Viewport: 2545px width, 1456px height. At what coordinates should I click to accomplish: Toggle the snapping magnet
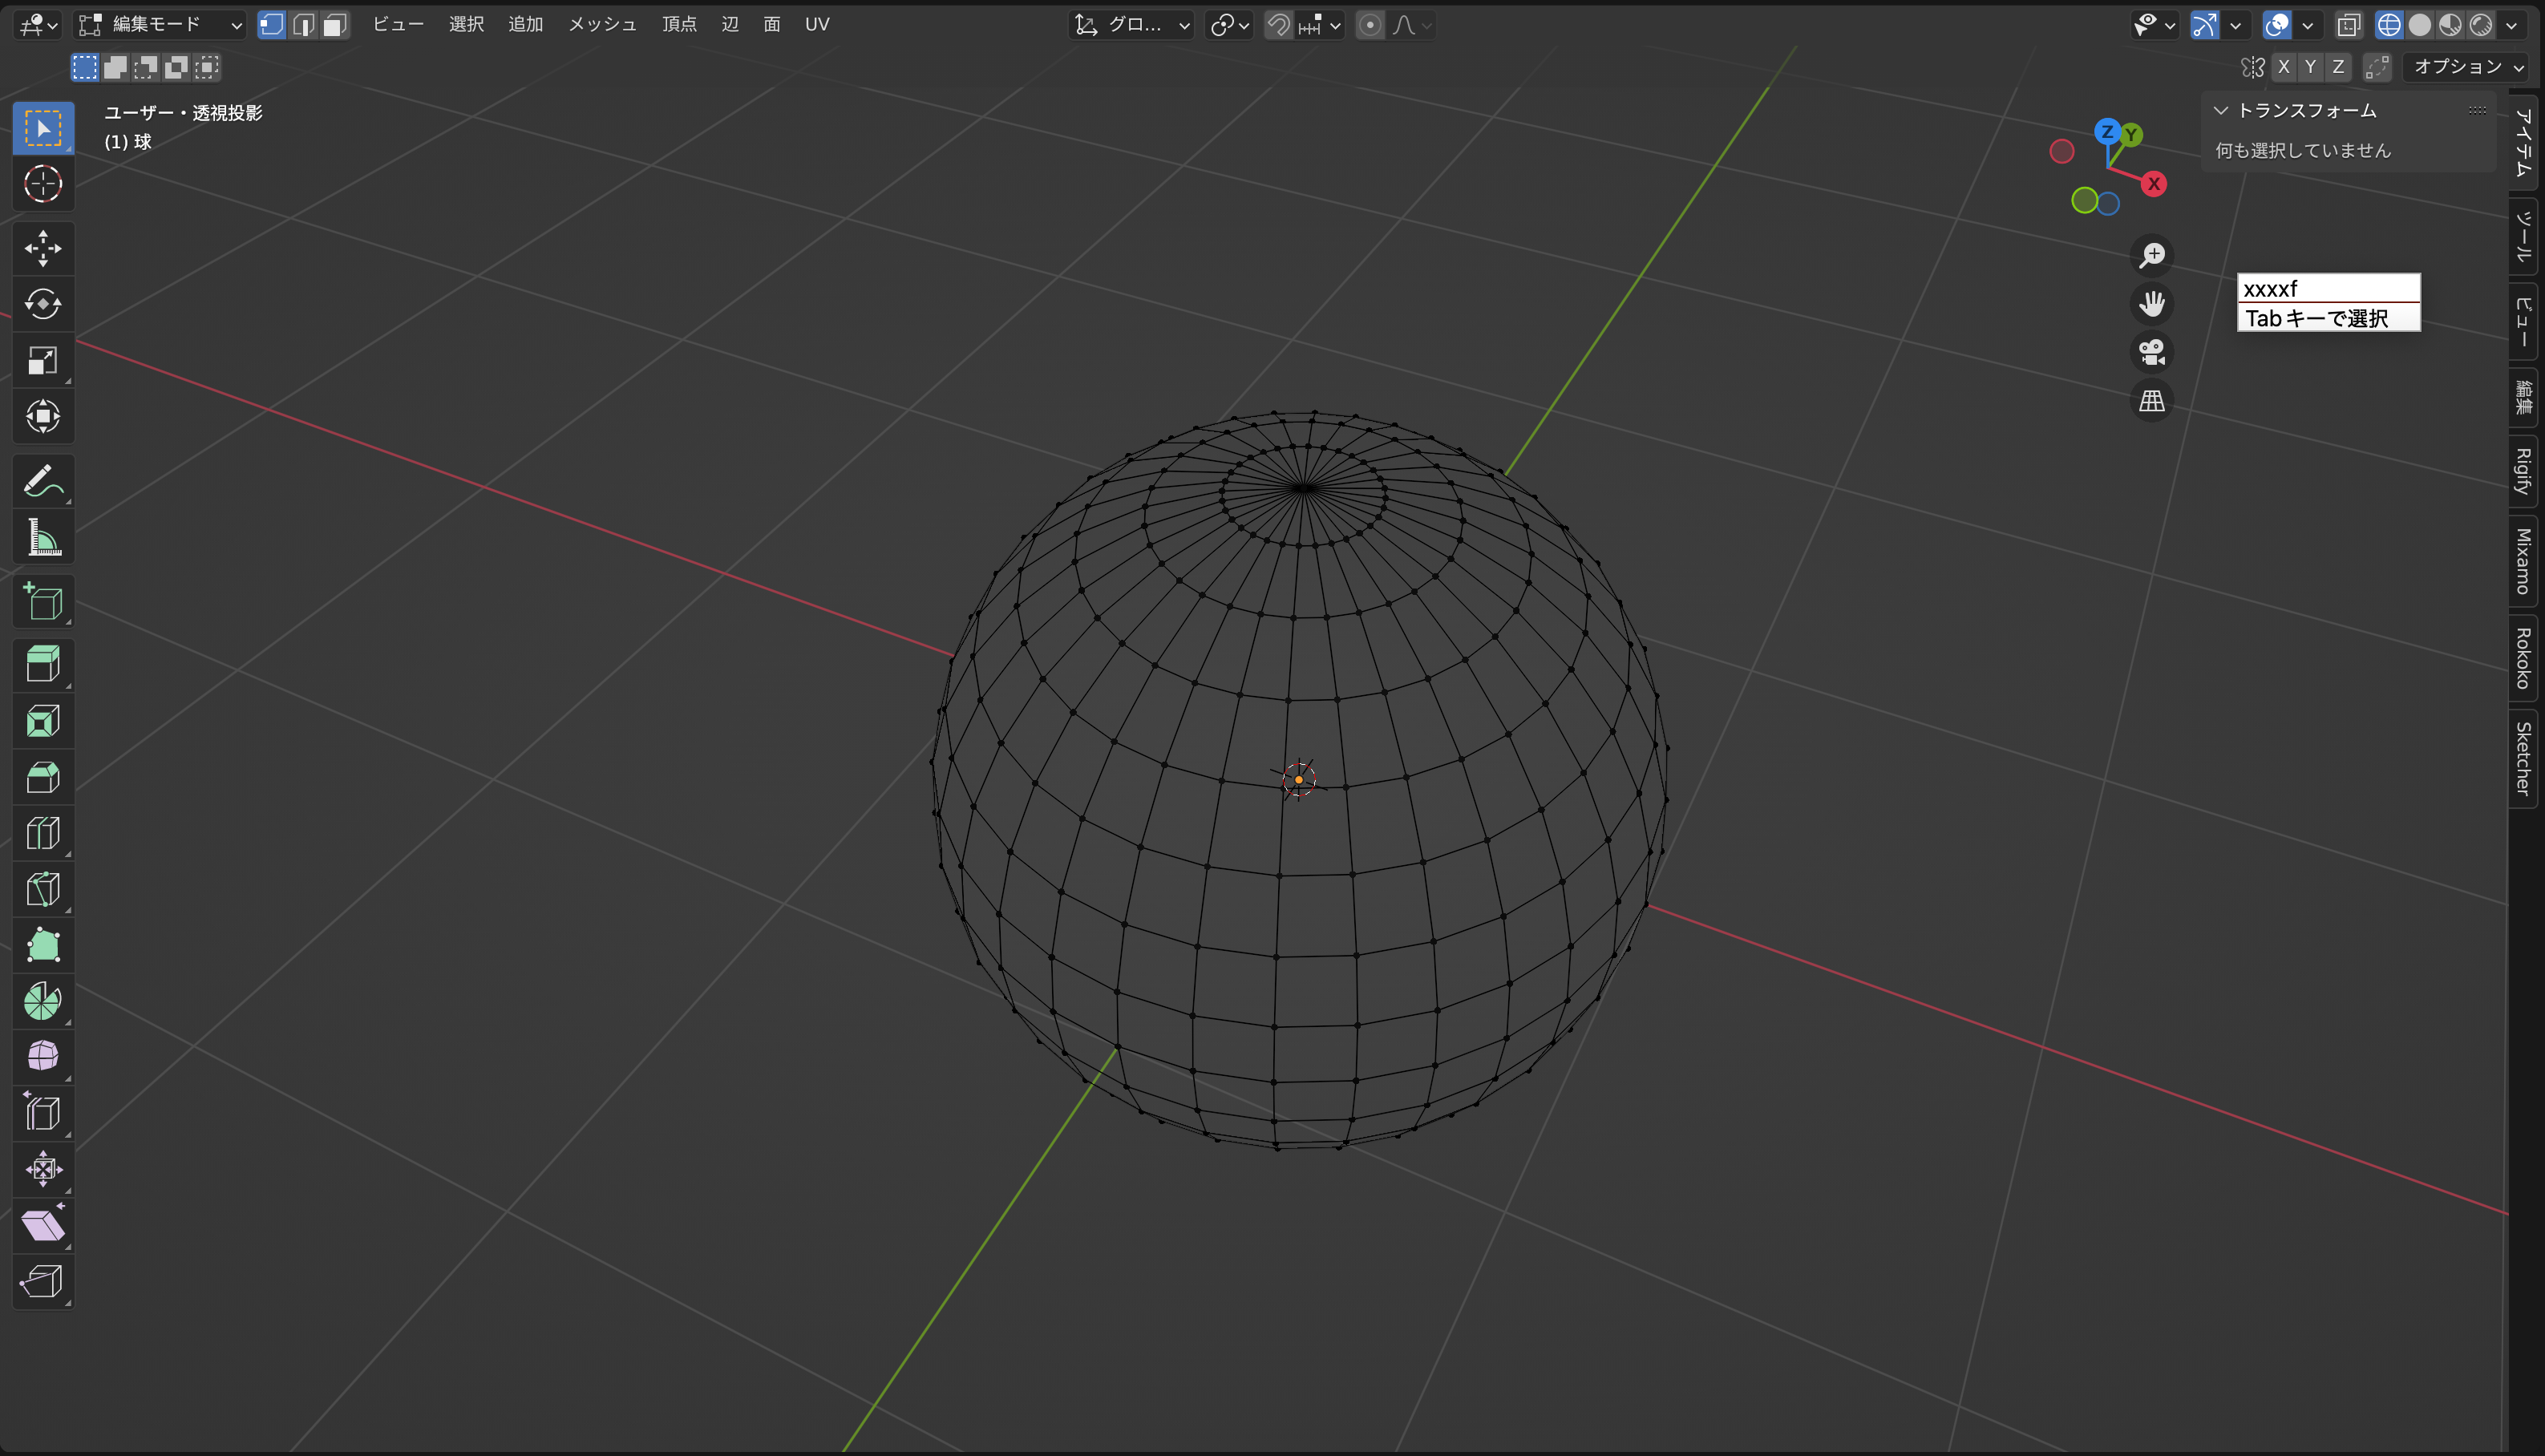(x=1279, y=25)
